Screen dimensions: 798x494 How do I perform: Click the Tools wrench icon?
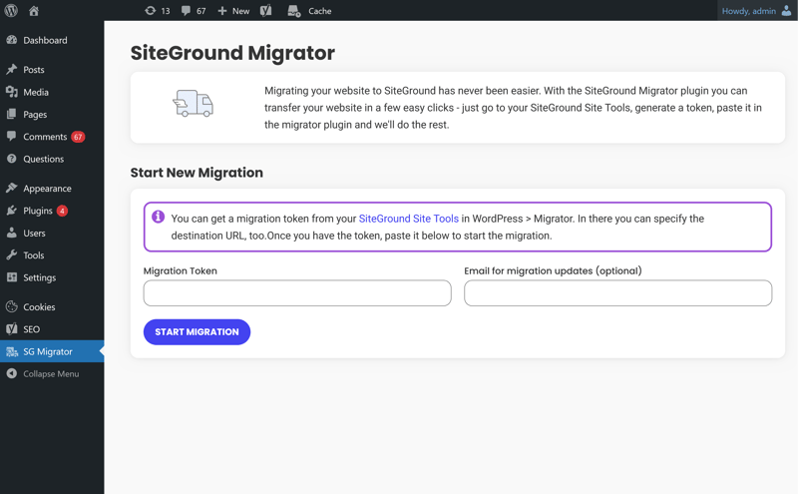[x=12, y=255]
